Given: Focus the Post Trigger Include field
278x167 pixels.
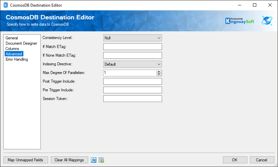Looking at the screenshot, I should point(132,81).
